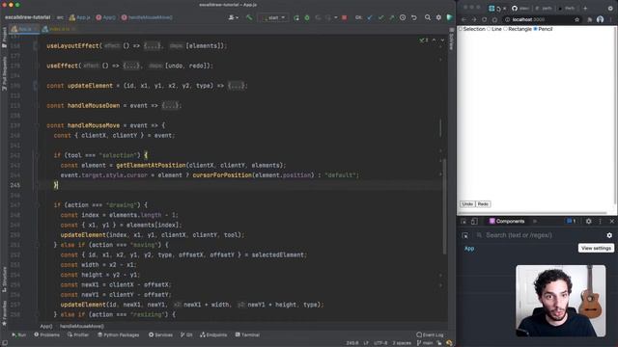
Task: Switch to the GitHub browser tab
Action: [520, 8]
